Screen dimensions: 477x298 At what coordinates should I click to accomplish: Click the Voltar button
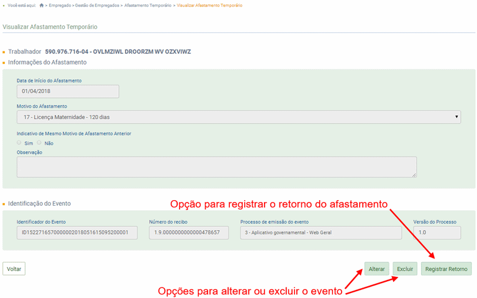click(14, 269)
